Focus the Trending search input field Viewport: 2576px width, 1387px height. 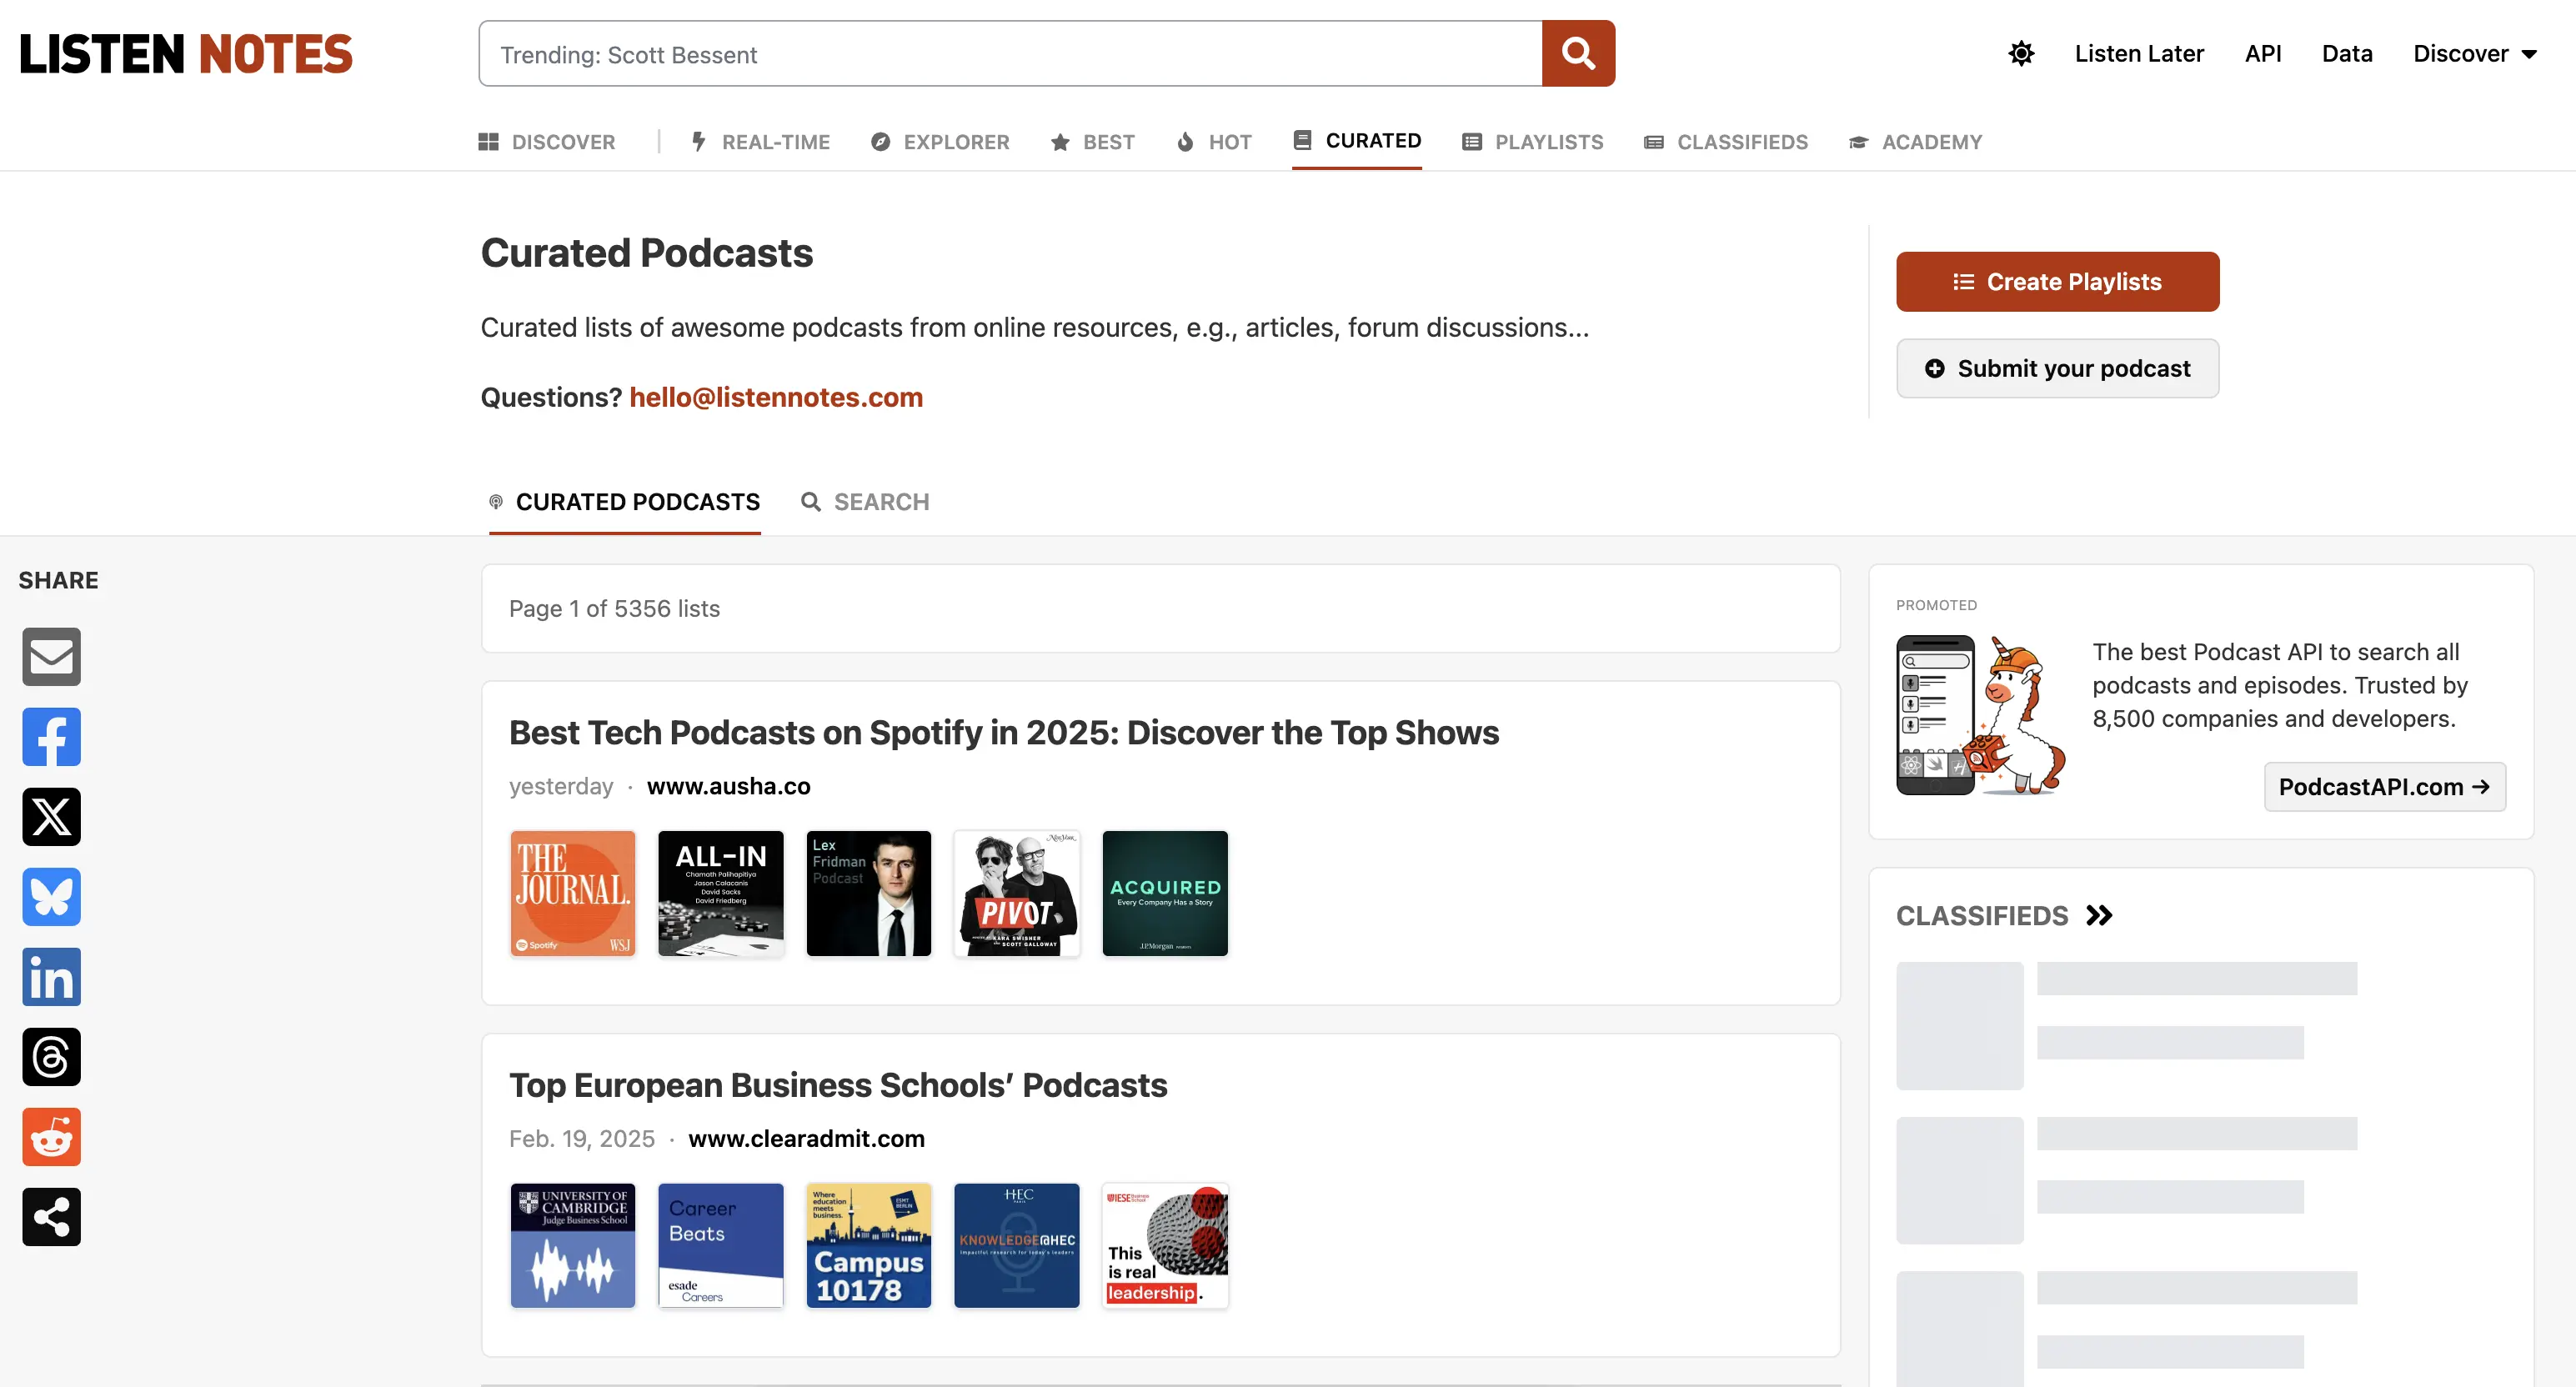[1010, 54]
